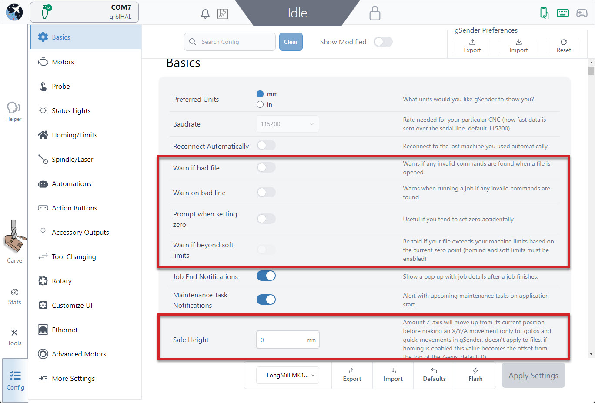595x403 pixels.
Task: Click the firmware board icon beside bell
Action: point(223,13)
